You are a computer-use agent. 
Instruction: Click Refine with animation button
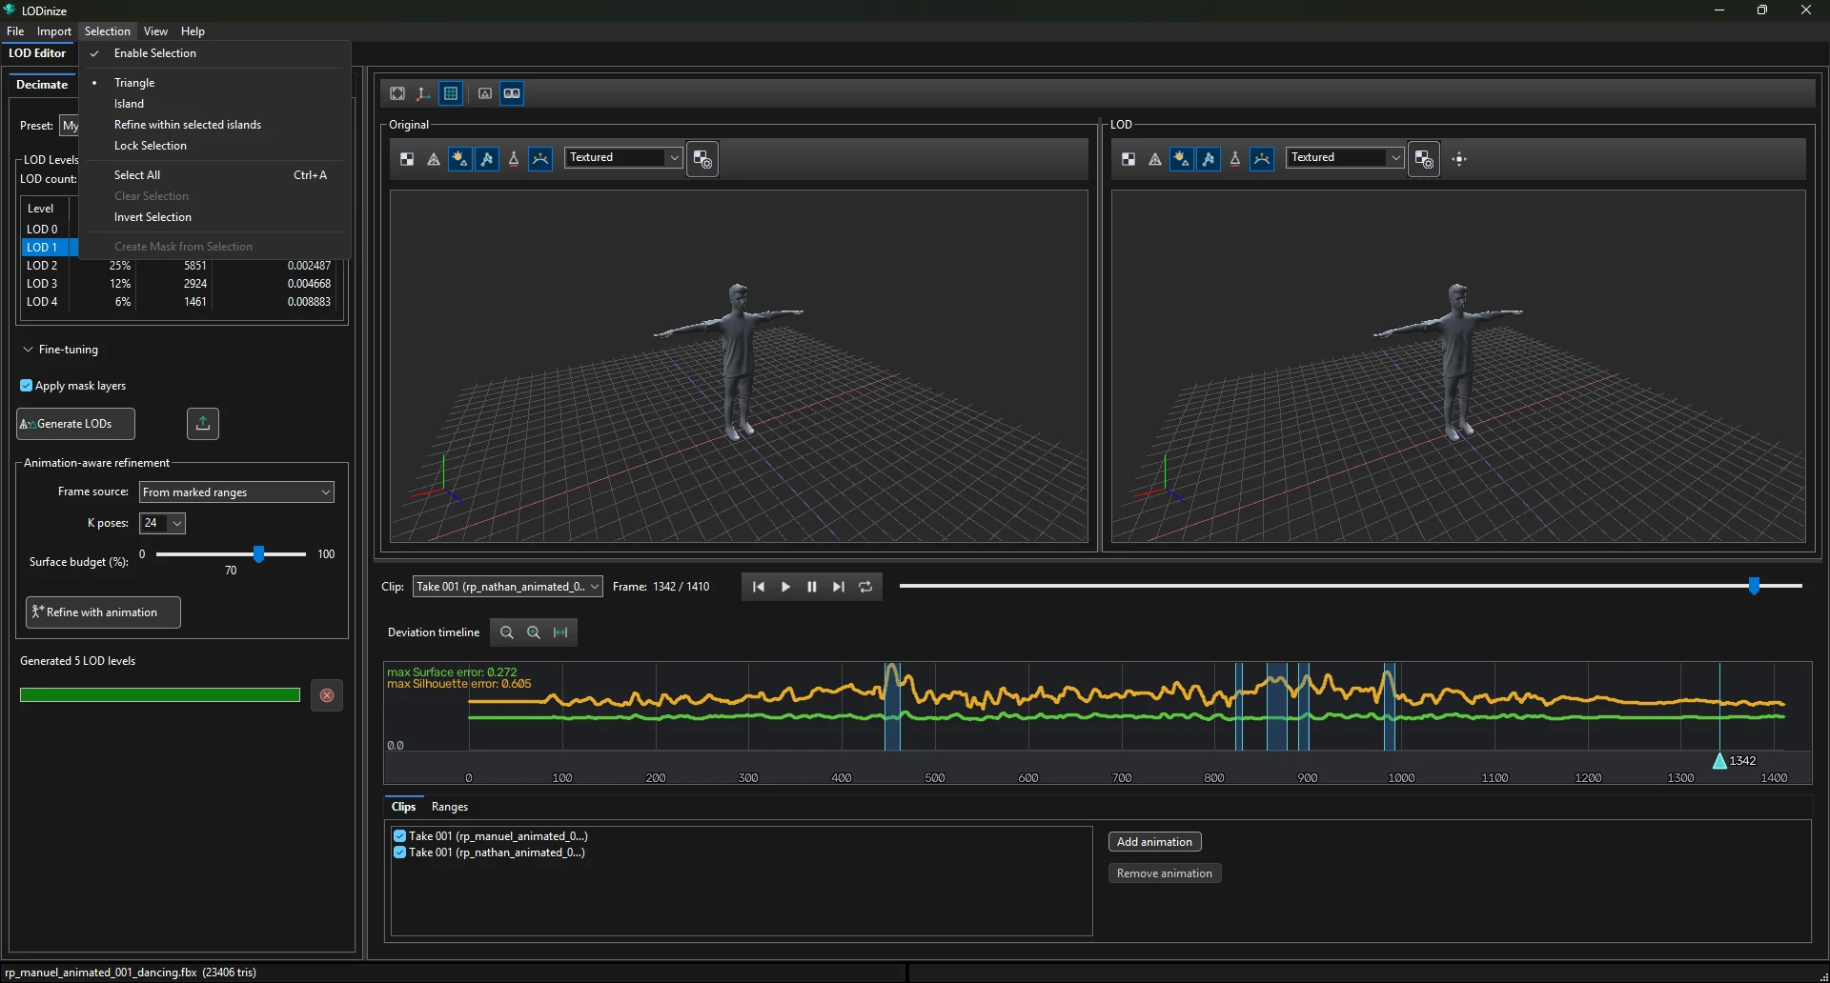[103, 612]
